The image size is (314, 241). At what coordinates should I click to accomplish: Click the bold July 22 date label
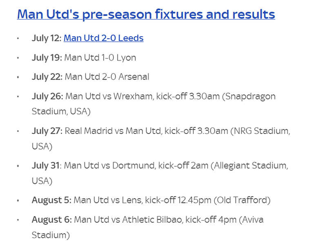47,77
